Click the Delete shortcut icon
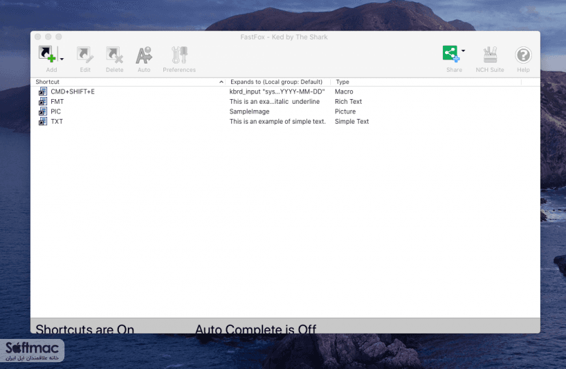 (114, 55)
